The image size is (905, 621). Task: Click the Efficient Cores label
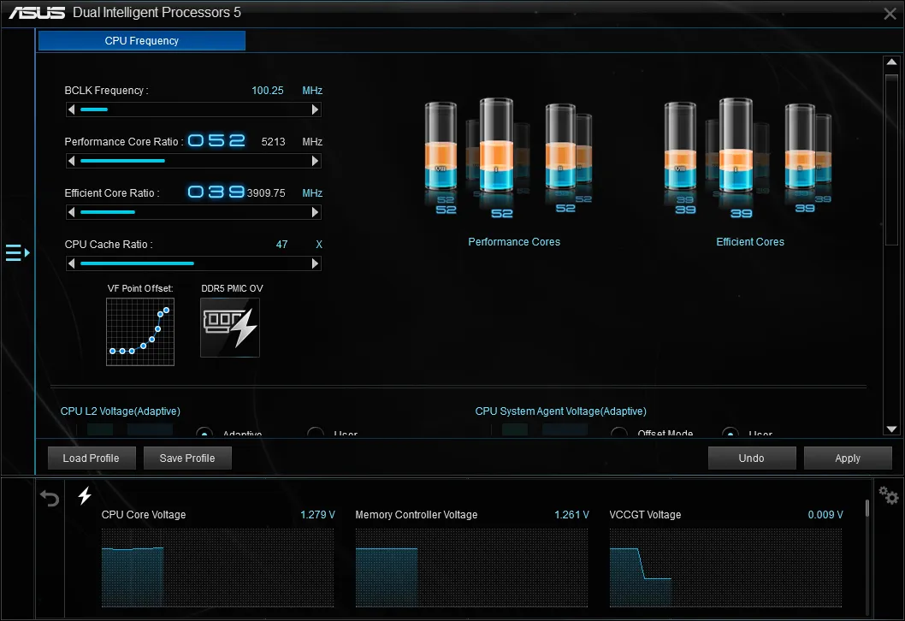(750, 242)
